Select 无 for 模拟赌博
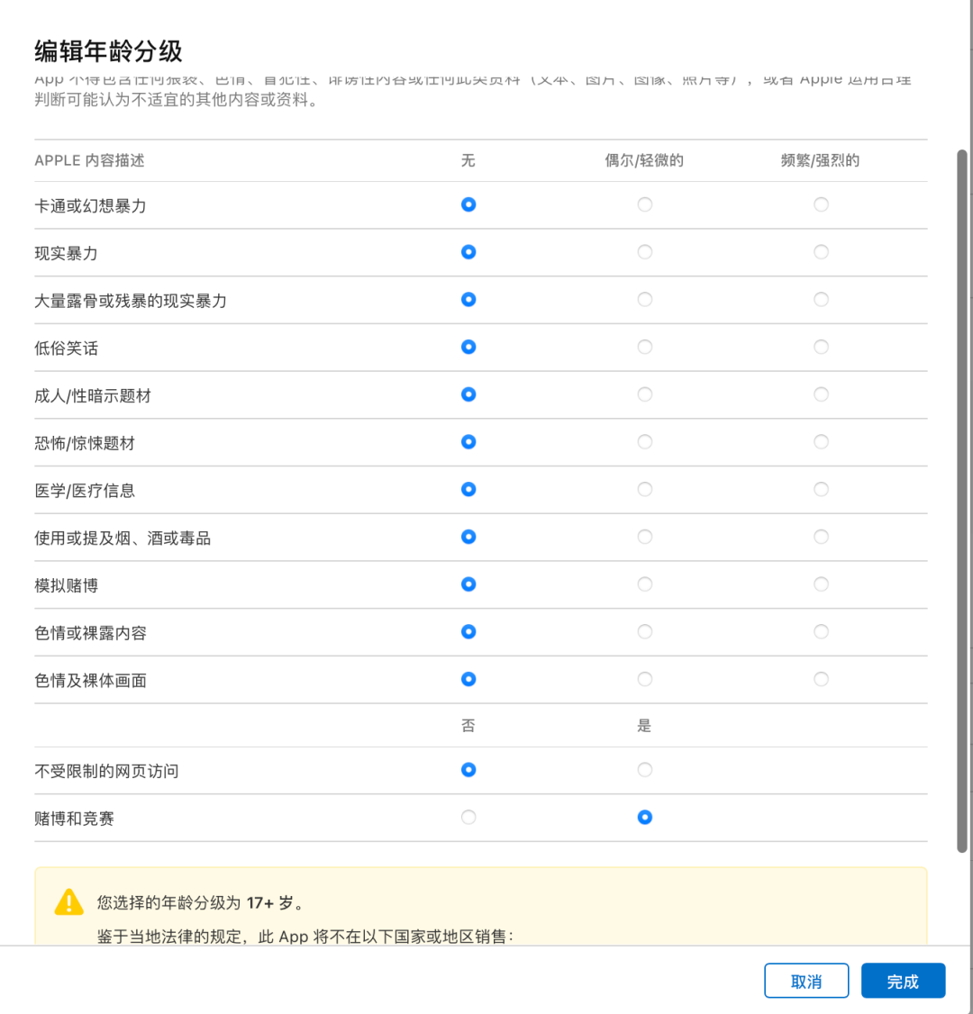This screenshot has width=973, height=1014. click(468, 584)
